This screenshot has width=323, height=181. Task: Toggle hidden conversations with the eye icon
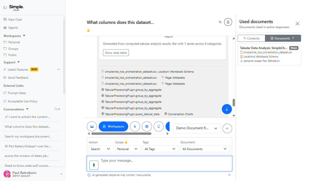tap(59, 109)
